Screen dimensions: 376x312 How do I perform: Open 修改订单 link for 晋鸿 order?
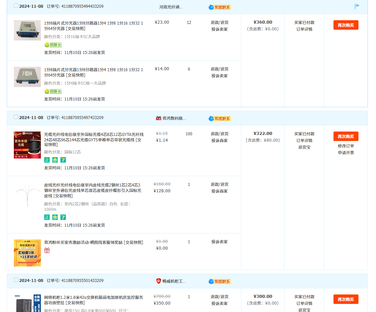coord(346,146)
